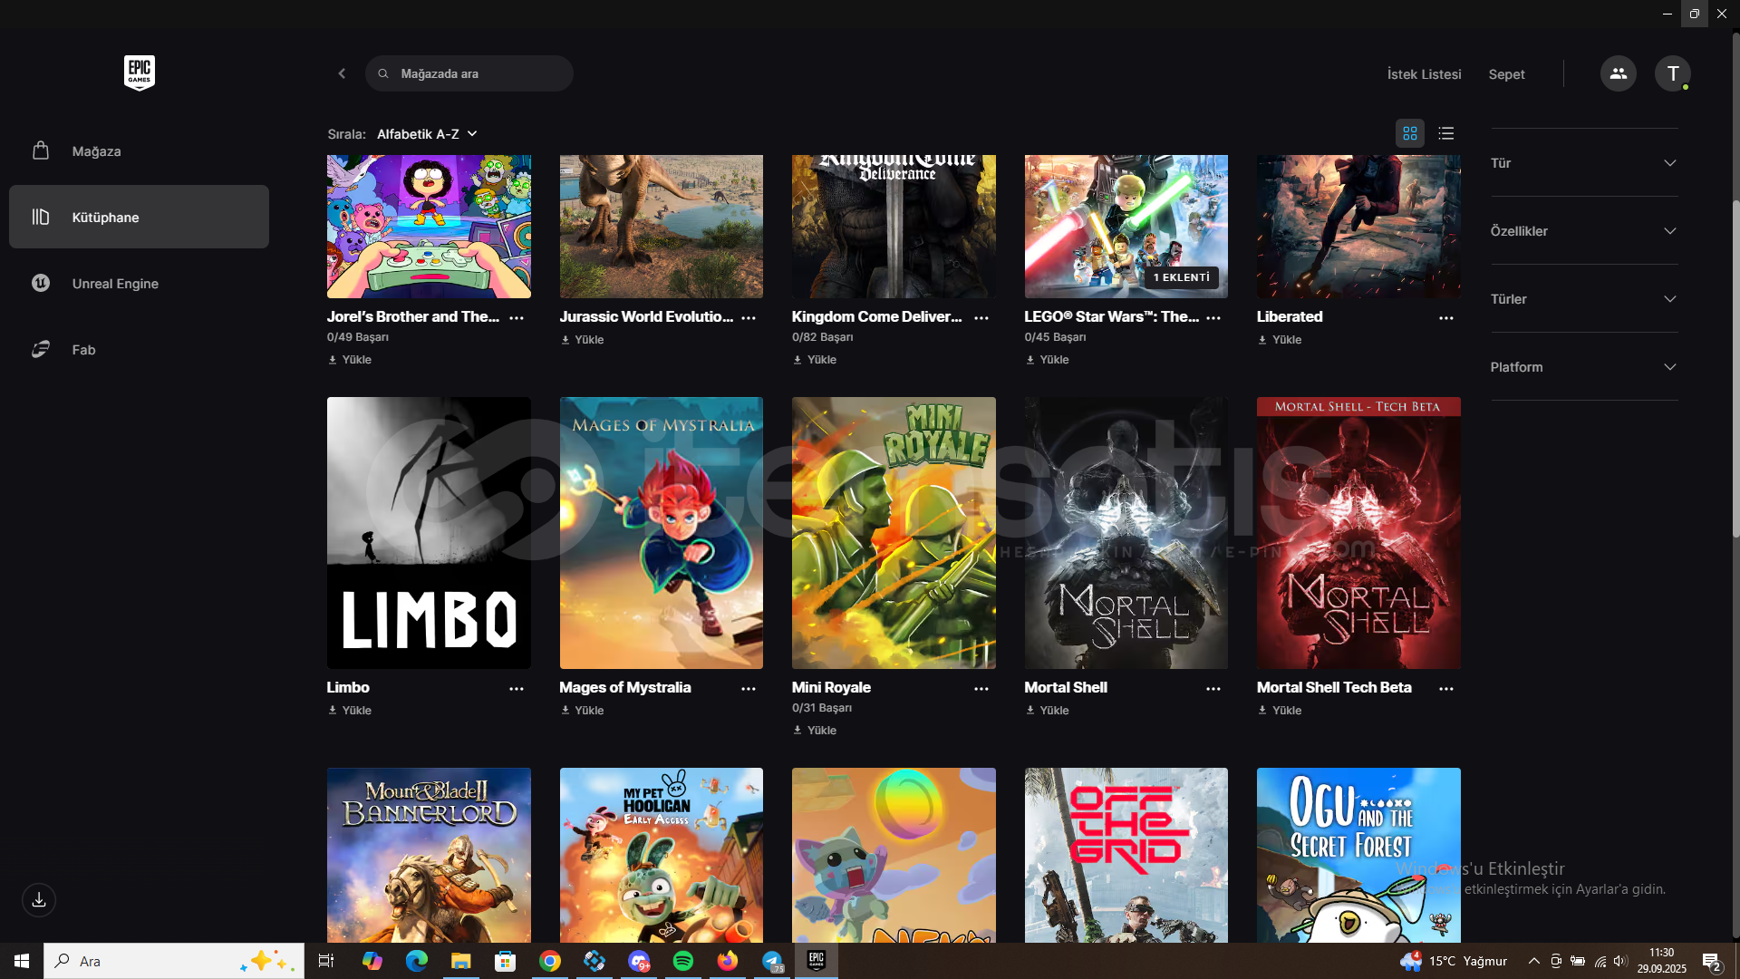The width and height of the screenshot is (1740, 979).
Task: Click the Windows taskbar Ara search box
Action: coord(174,961)
